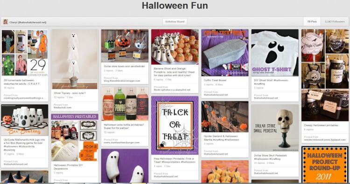Open the Creepy Halloween printables collage
This screenshot has width=350, height=184.
(325, 75)
